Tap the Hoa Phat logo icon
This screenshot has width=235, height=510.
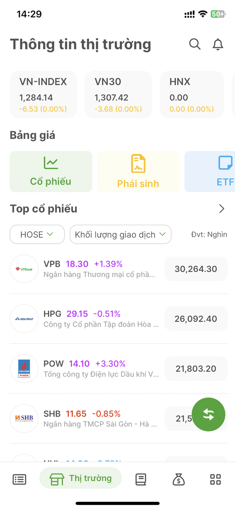click(x=24, y=319)
